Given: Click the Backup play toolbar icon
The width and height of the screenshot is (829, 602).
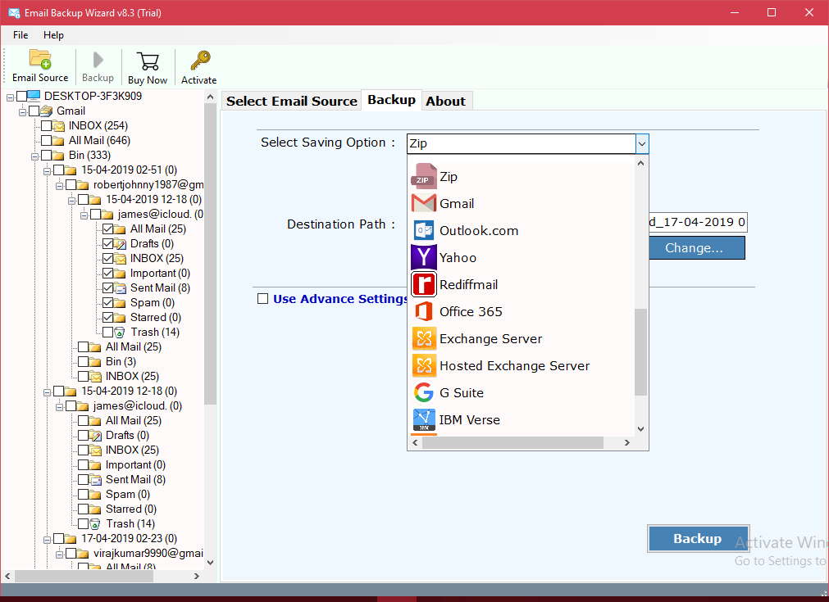Looking at the screenshot, I should (x=98, y=60).
